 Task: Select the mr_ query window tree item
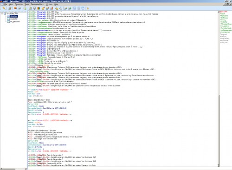[x=15, y=22]
